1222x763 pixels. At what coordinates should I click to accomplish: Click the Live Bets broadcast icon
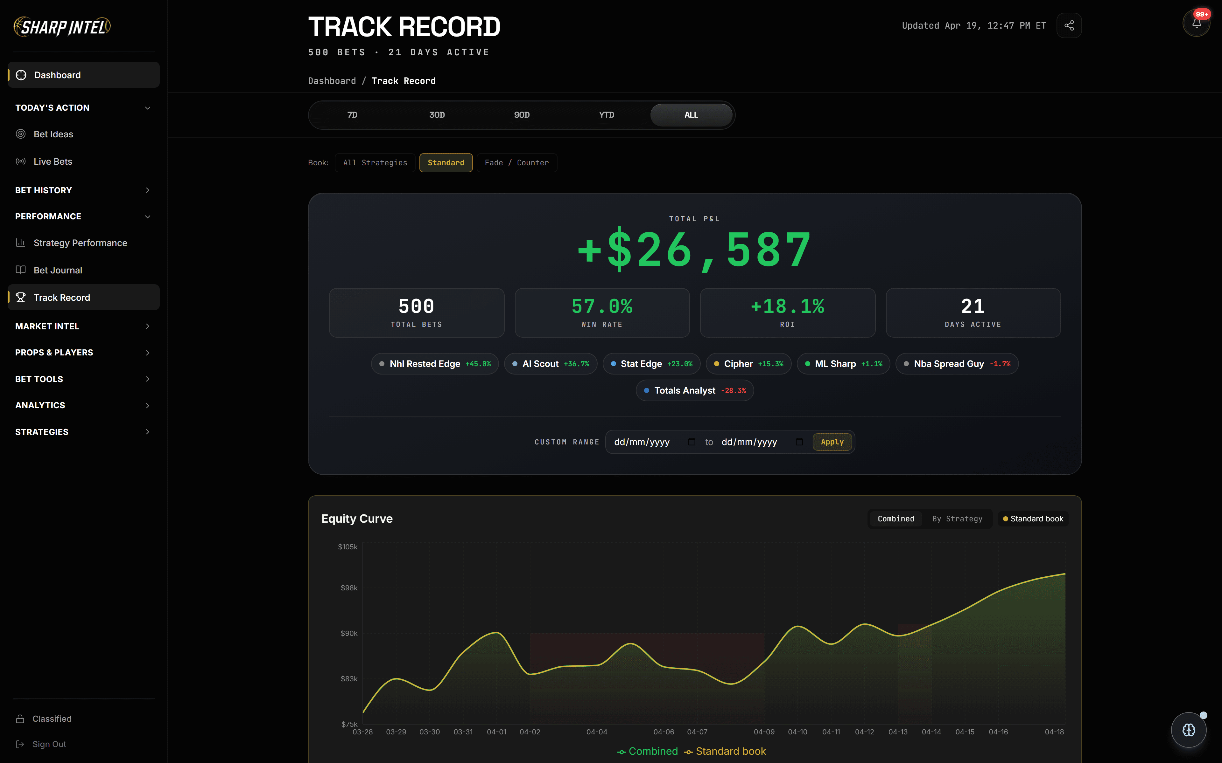pyautogui.click(x=21, y=162)
